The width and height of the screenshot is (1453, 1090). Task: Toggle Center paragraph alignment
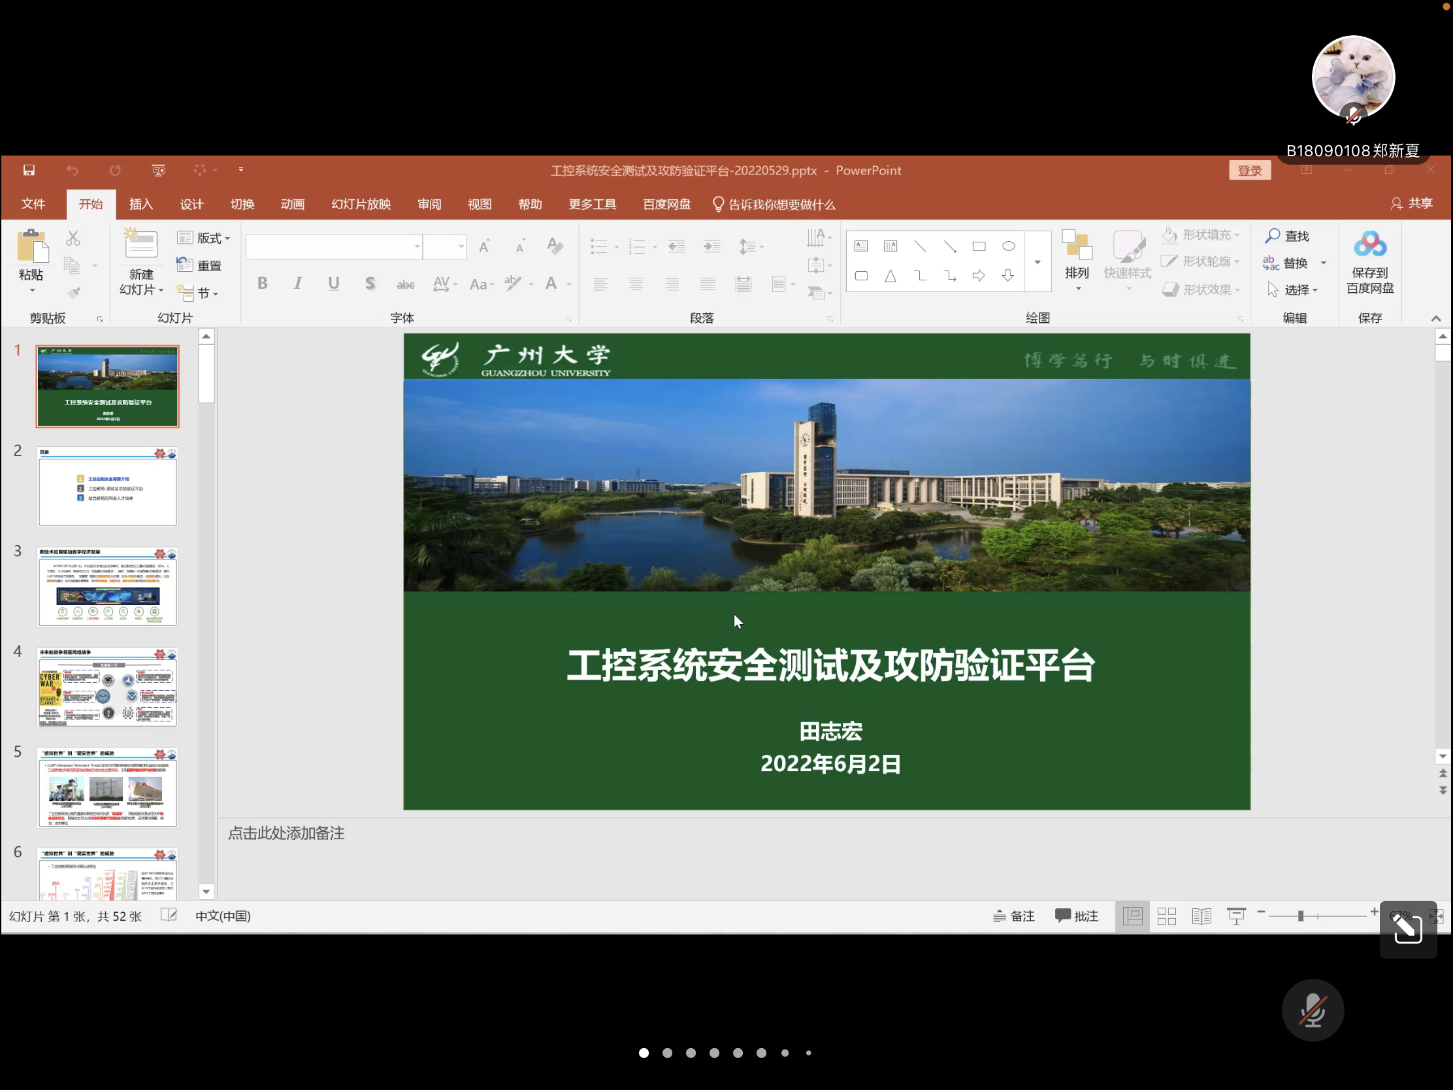click(636, 284)
